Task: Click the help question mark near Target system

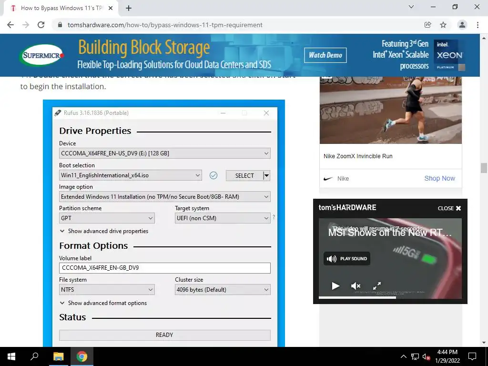Action: click(274, 217)
